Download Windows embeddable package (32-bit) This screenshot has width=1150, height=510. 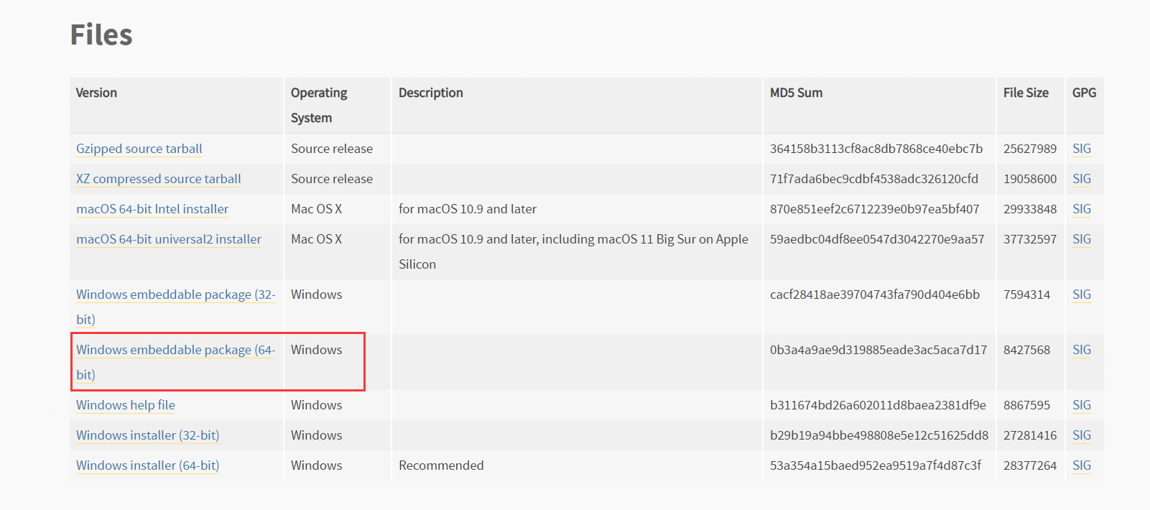175,295
